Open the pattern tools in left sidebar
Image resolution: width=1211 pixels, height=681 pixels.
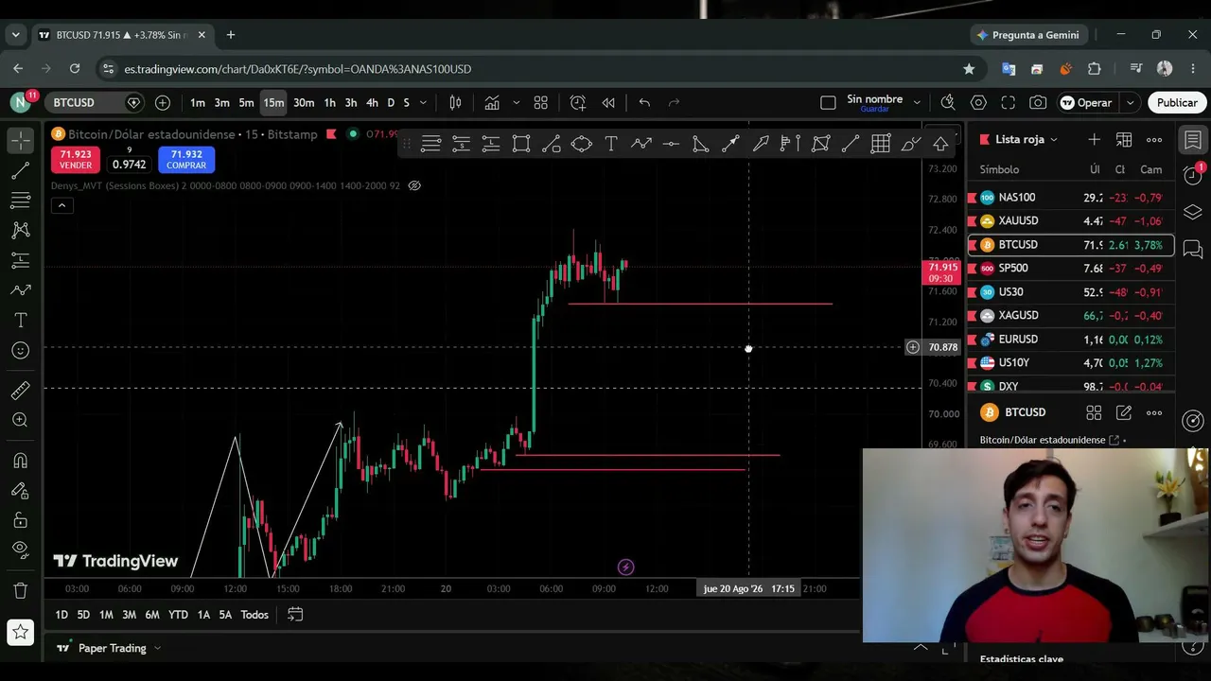click(x=21, y=231)
